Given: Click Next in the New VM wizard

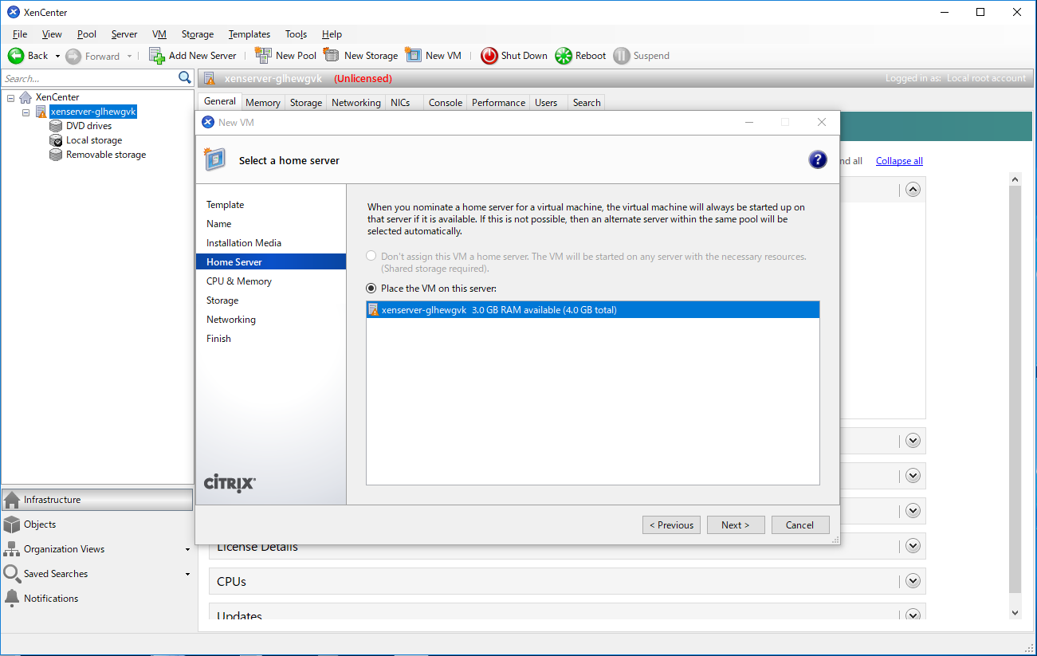Looking at the screenshot, I should click(x=736, y=524).
